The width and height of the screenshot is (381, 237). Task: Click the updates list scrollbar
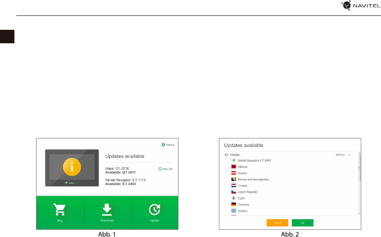(360, 168)
